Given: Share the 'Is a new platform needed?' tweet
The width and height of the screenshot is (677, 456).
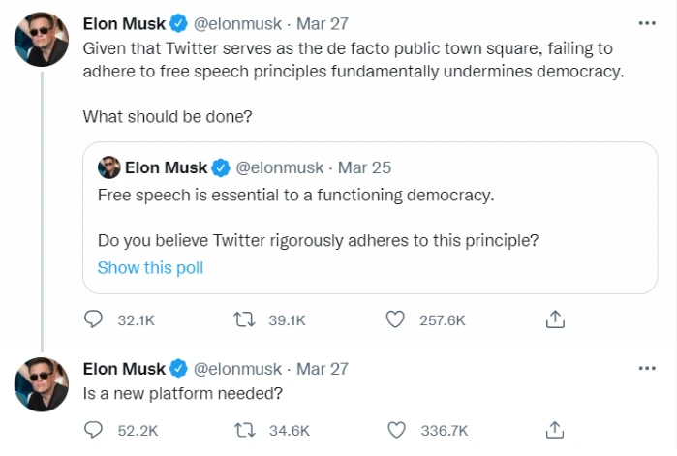Looking at the screenshot, I should coord(555,430).
